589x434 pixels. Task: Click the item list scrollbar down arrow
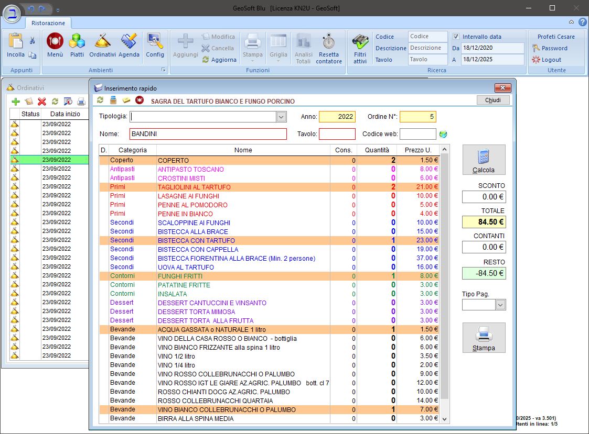(445, 419)
